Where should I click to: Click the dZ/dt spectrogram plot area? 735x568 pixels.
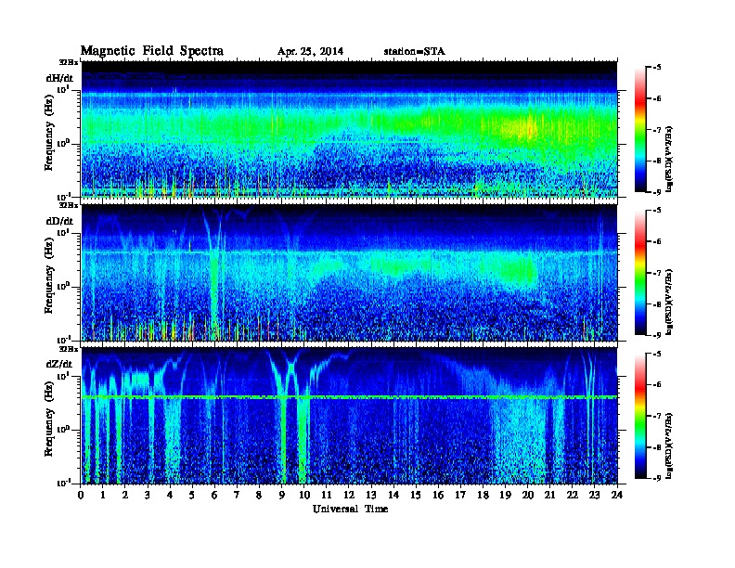click(x=349, y=416)
